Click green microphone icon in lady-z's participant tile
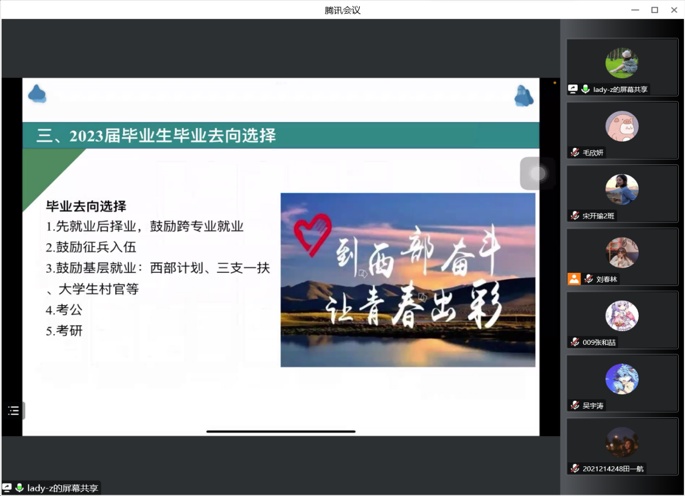The image size is (685, 496). [x=585, y=89]
